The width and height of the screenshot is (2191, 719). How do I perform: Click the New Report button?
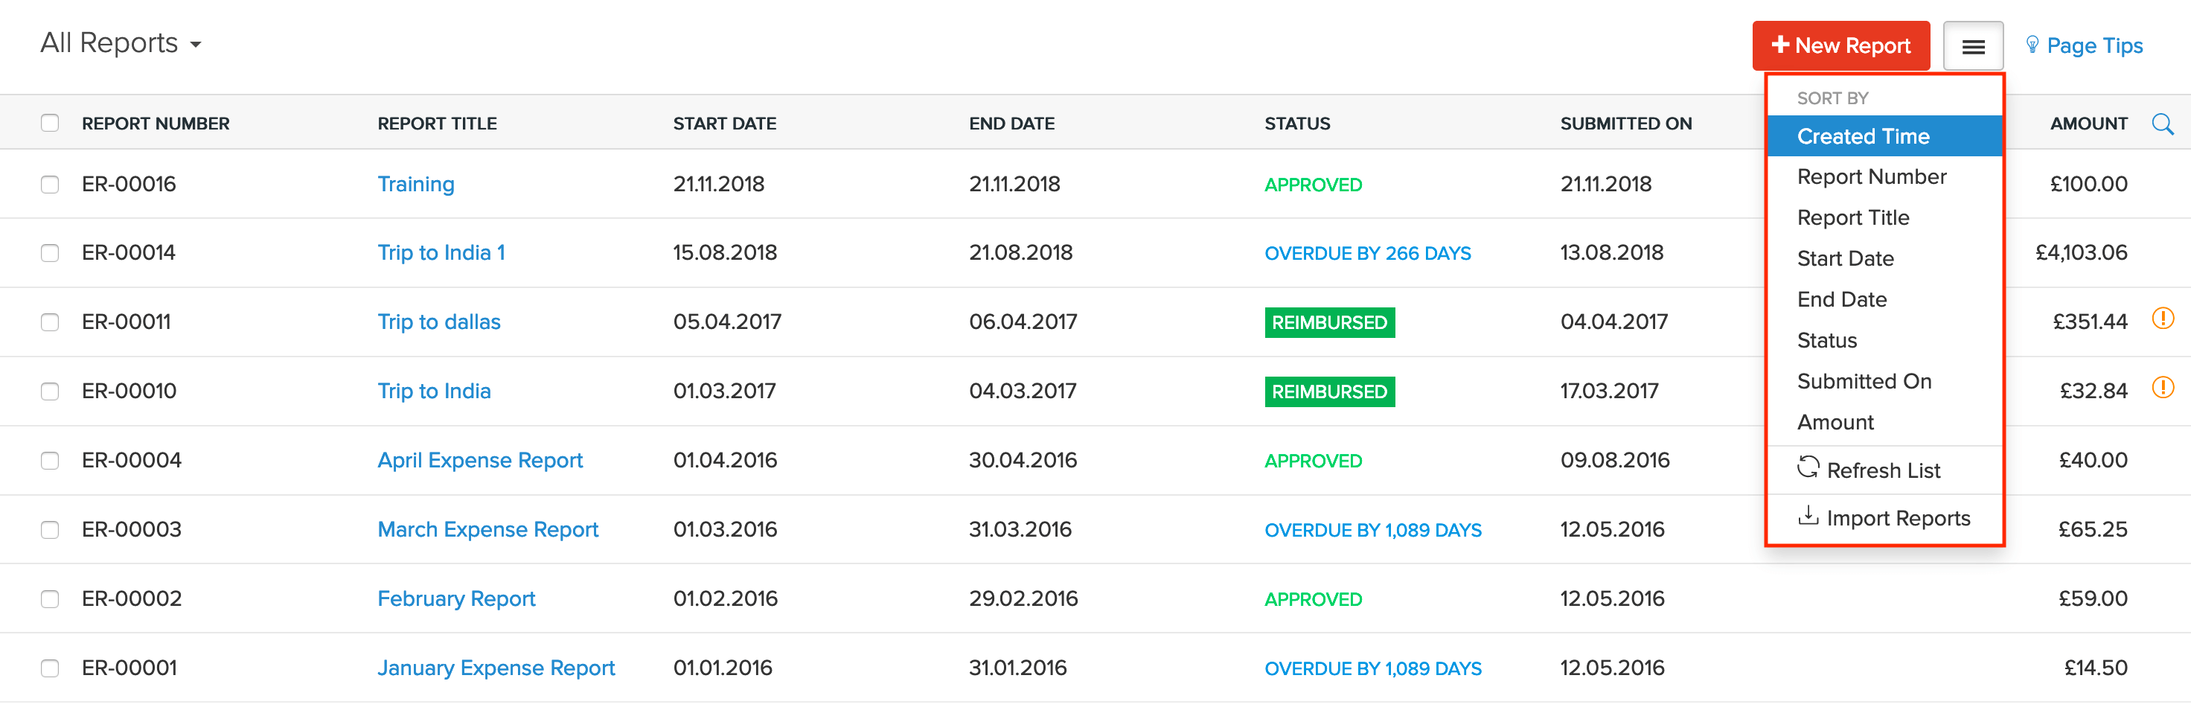1840,45
